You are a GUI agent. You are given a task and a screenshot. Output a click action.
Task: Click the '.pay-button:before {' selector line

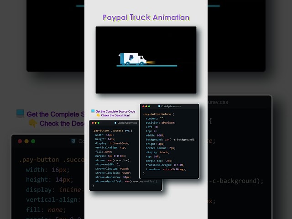(x=158, y=114)
